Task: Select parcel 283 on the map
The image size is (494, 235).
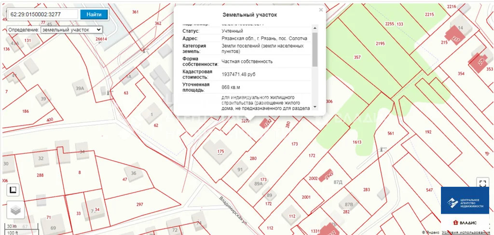Action: click(x=367, y=190)
